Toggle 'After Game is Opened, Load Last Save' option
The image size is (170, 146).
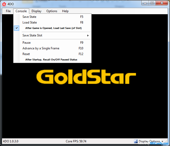click(52, 28)
